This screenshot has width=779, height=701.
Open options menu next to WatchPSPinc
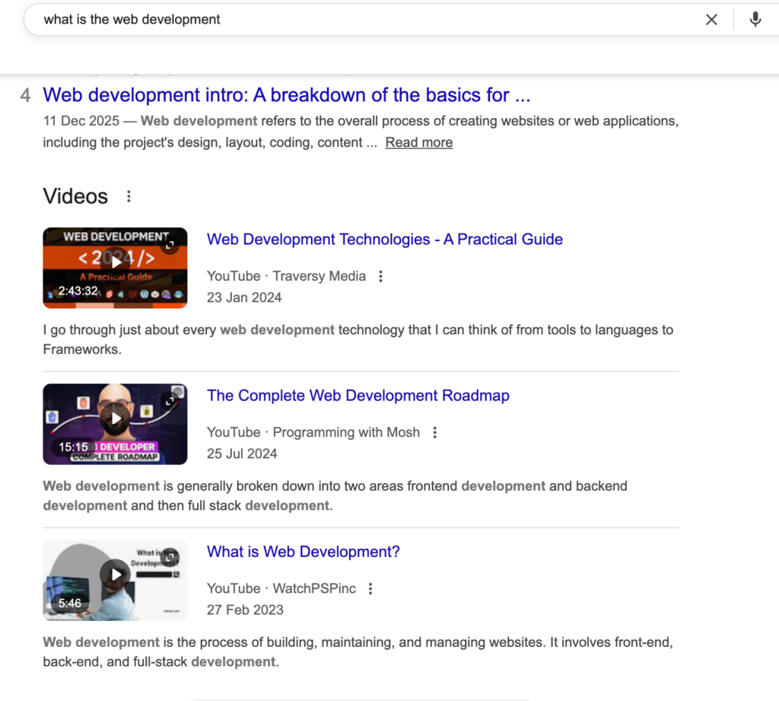pyautogui.click(x=370, y=588)
